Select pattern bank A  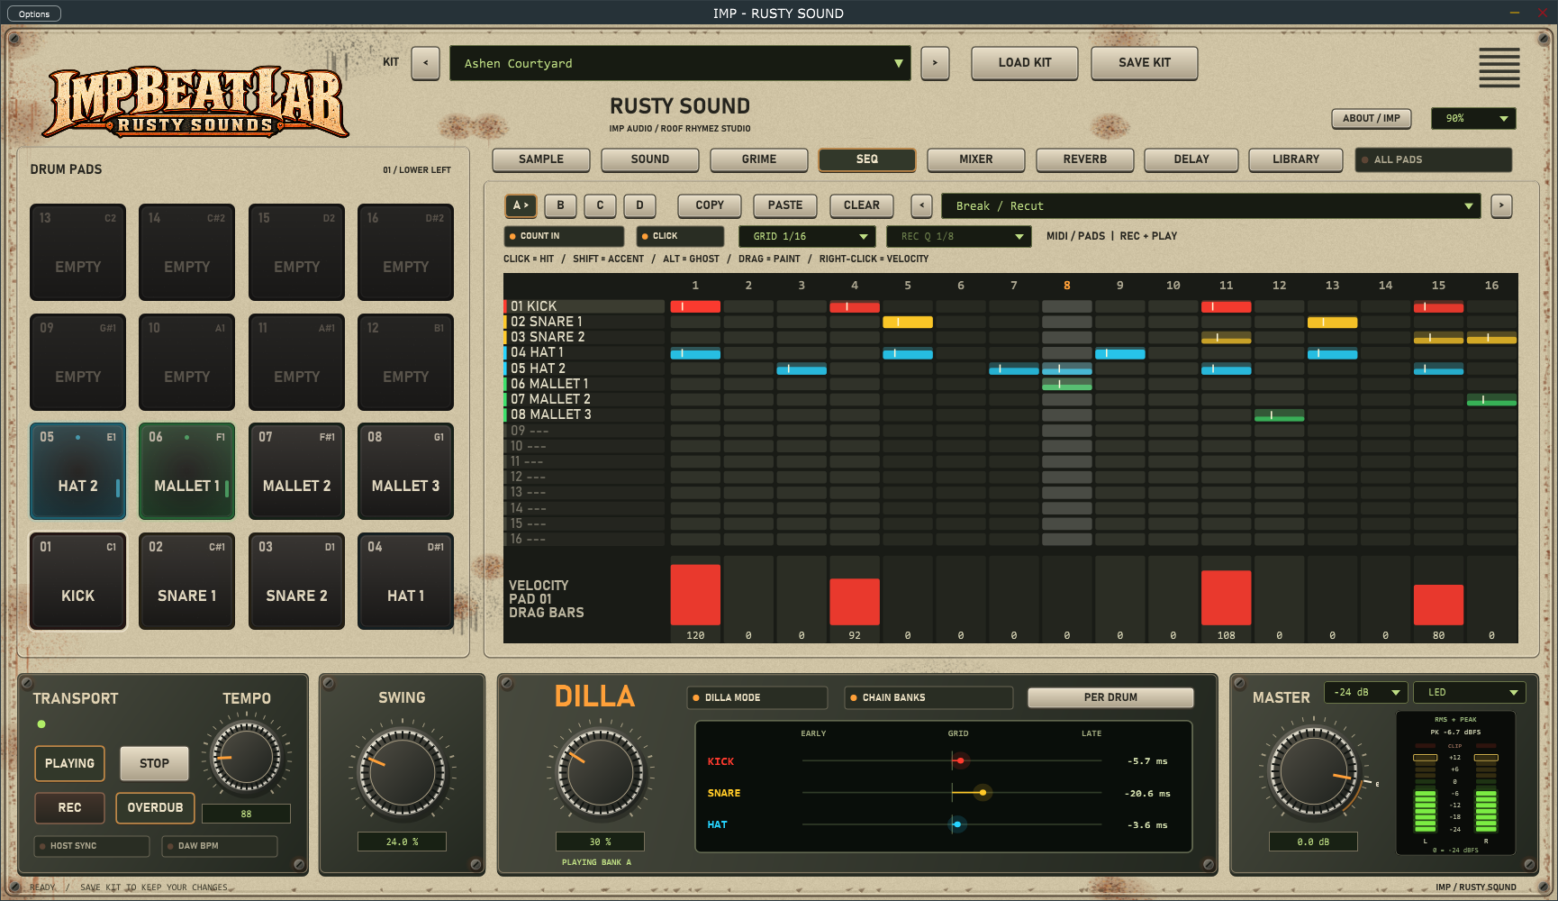coord(521,205)
